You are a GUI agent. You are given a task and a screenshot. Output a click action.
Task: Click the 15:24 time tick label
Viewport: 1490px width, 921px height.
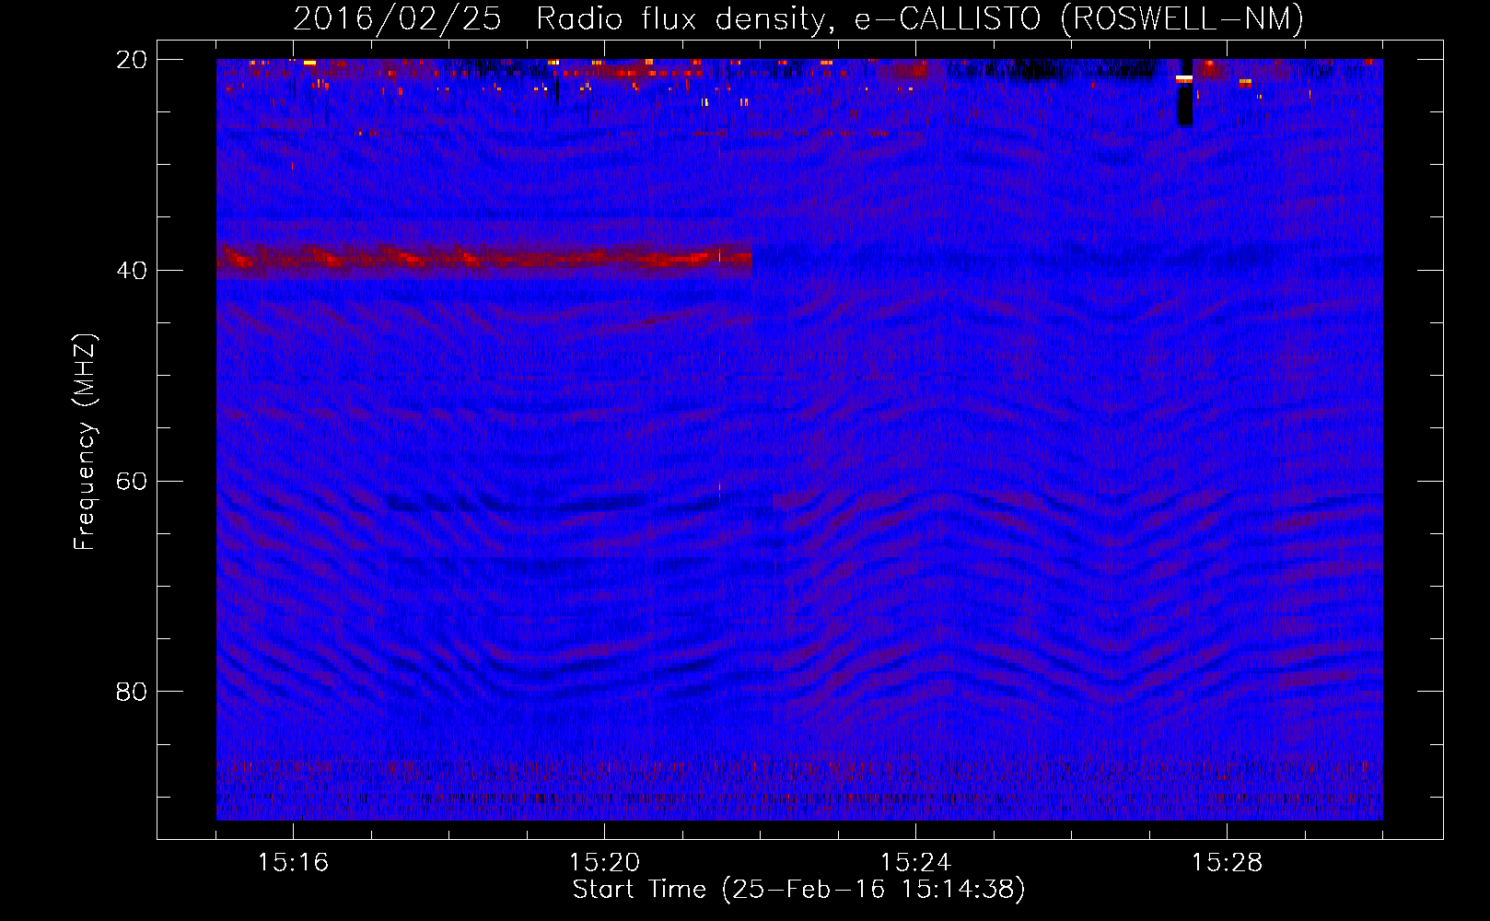916,863
